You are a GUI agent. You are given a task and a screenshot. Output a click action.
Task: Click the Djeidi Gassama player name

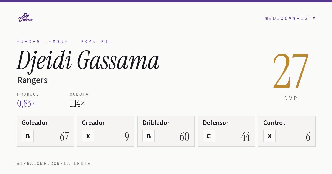click(88, 60)
